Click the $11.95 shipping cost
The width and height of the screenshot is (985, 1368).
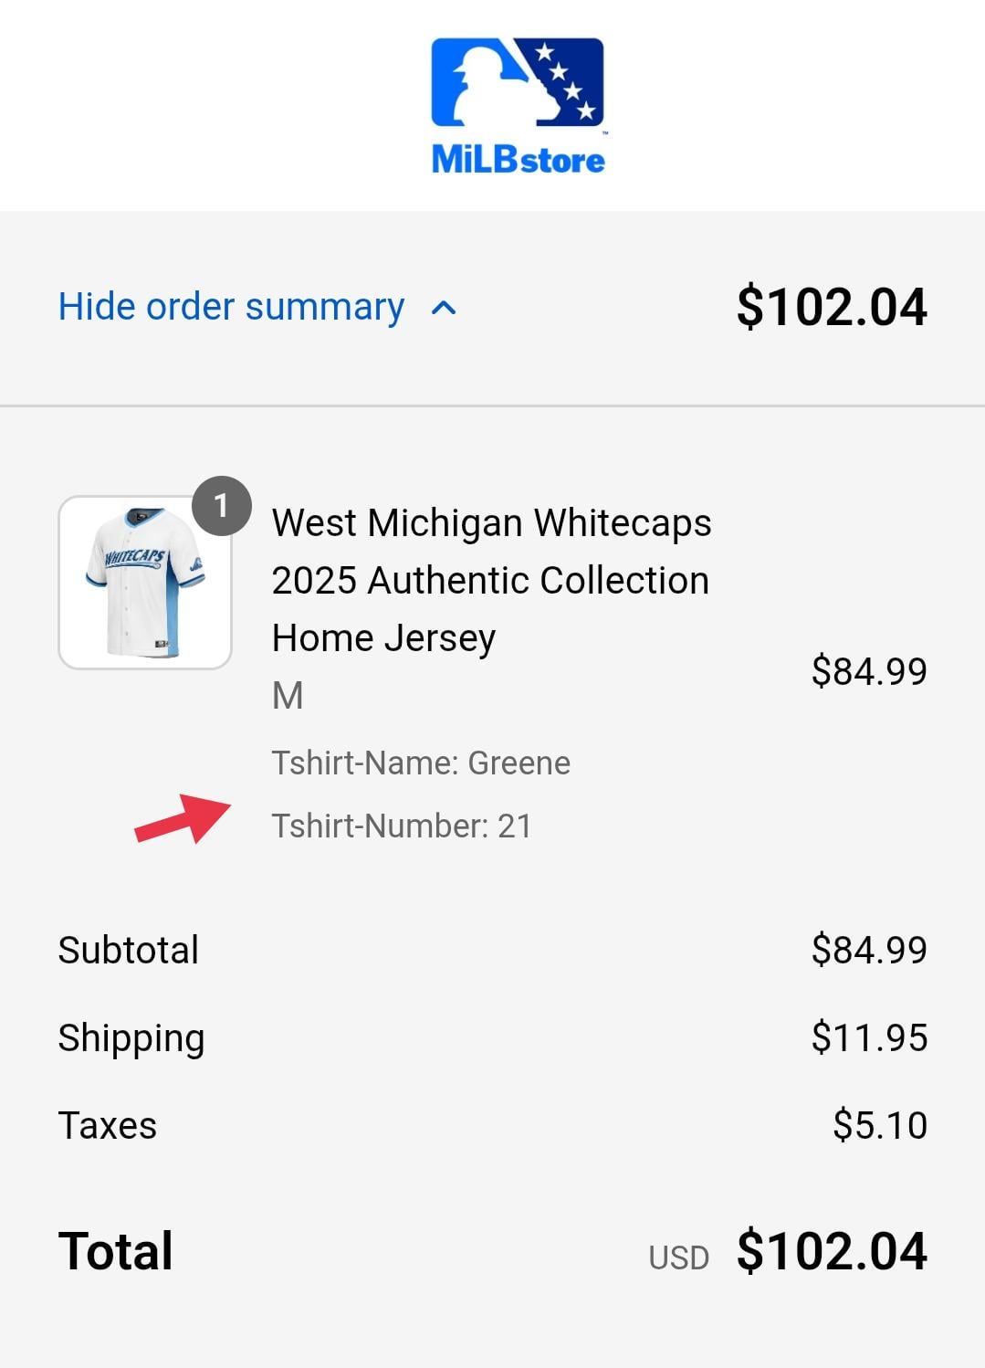click(x=868, y=1038)
